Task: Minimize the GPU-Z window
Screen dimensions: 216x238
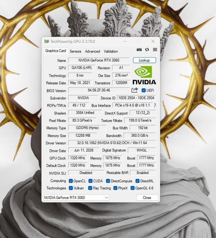Action: [x=125, y=41]
